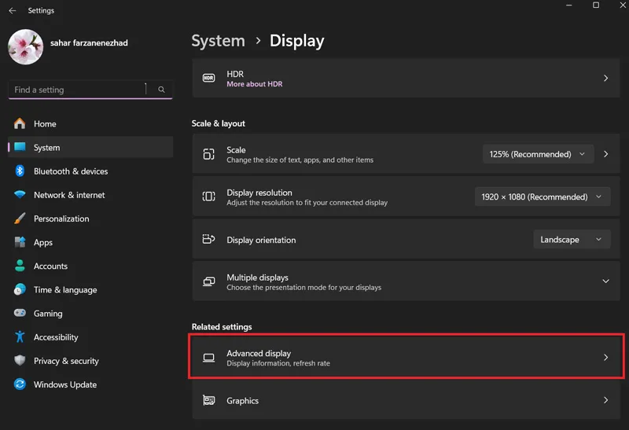Open the More about HDR link

254,84
